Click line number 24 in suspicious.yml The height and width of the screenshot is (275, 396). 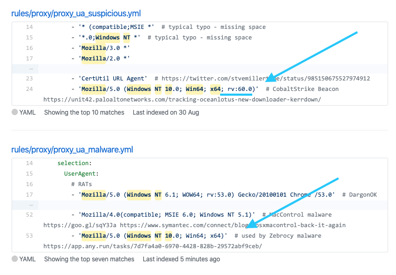click(x=29, y=89)
